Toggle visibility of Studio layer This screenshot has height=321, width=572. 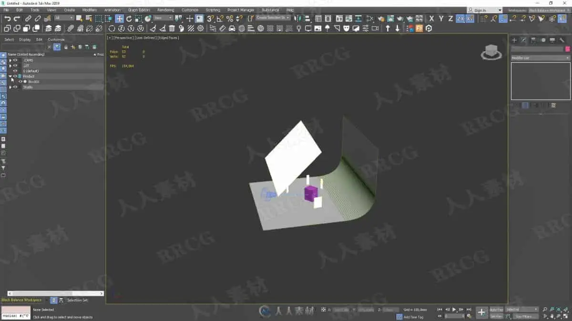[15, 87]
